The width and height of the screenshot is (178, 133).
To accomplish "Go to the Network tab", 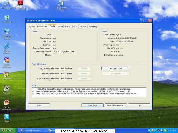I will 83,27.
